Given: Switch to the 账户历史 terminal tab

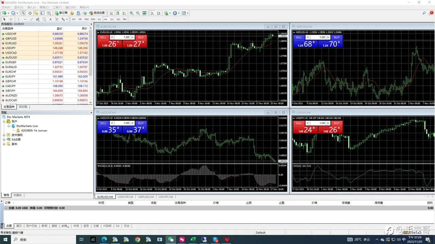Looking at the screenshot, I should [32, 226].
